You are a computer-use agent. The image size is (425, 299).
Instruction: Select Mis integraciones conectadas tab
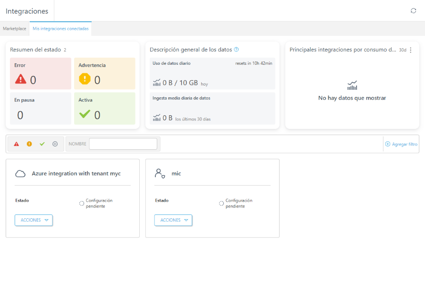[60, 28]
